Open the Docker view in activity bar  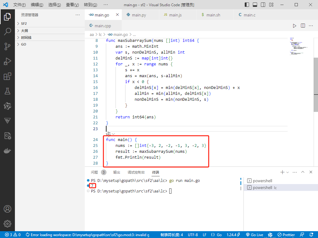[x=7, y=151]
